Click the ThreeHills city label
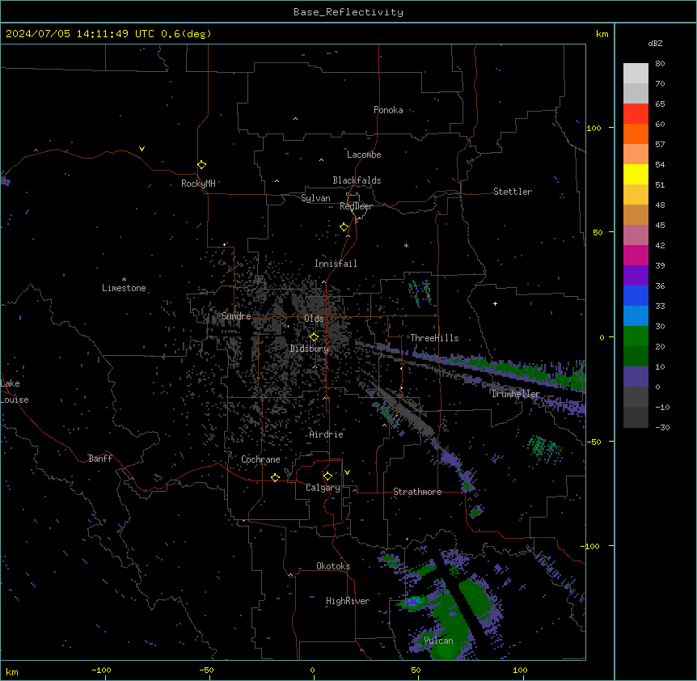Image resolution: width=697 pixels, height=681 pixels. pyautogui.click(x=434, y=338)
